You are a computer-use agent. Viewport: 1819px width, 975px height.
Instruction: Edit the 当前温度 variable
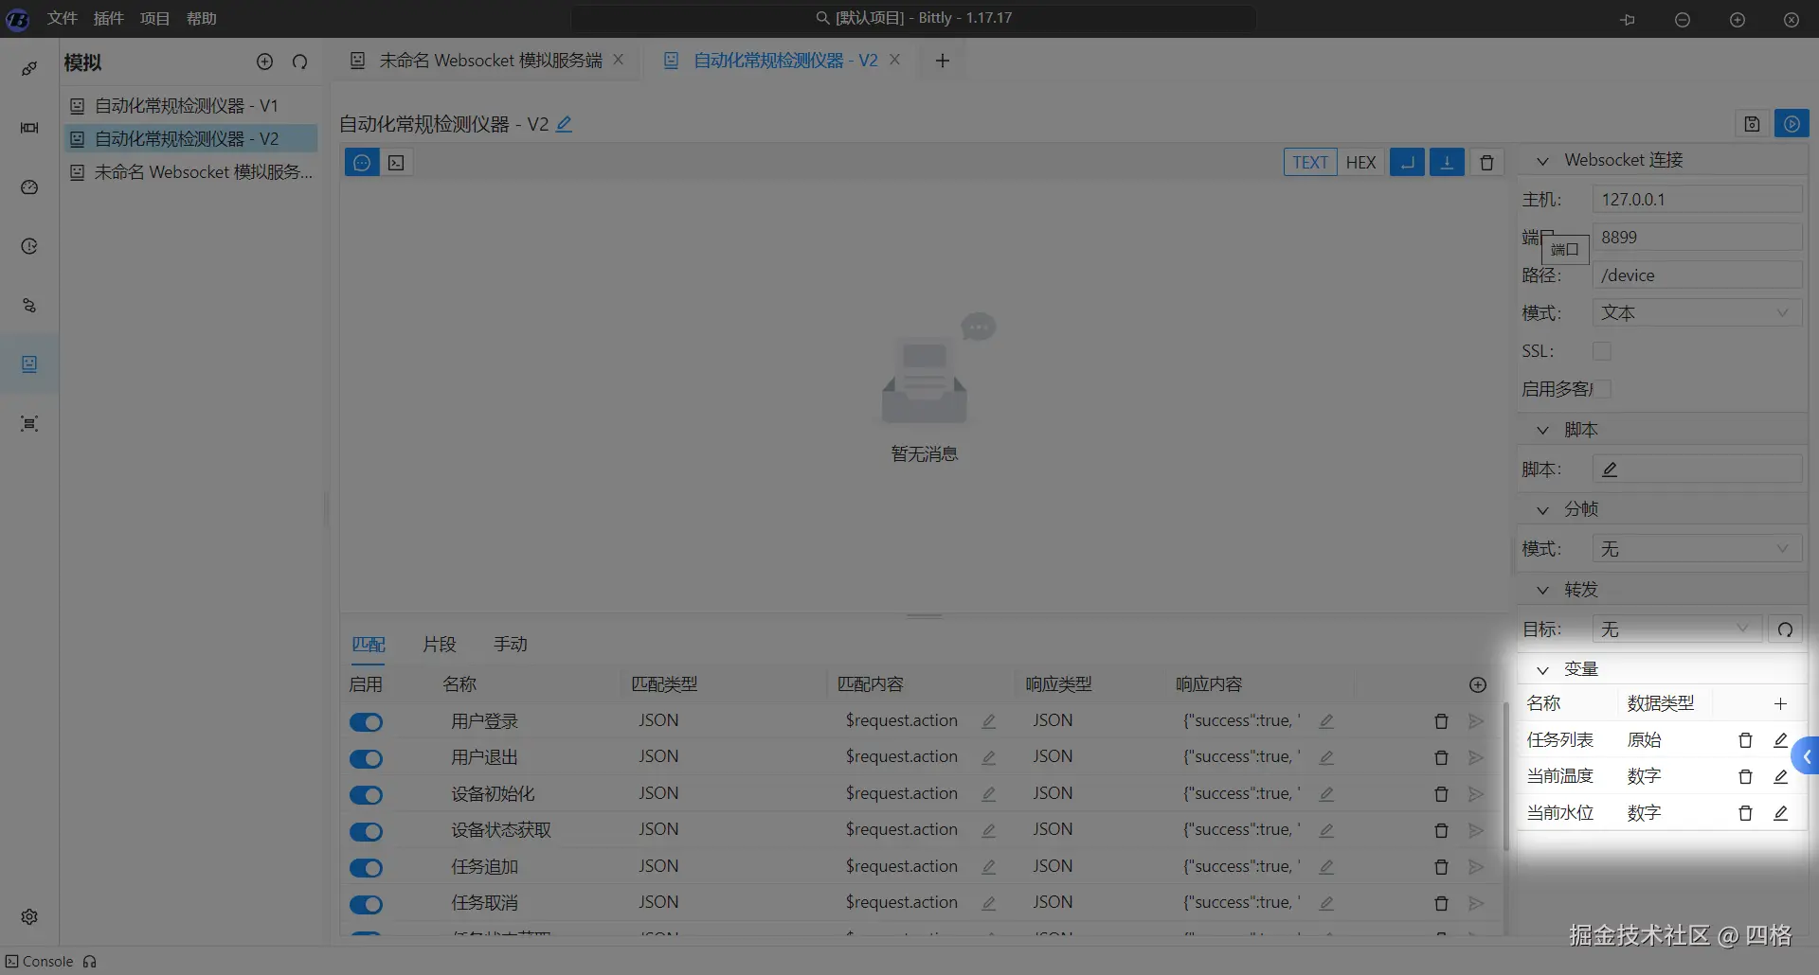point(1780,777)
